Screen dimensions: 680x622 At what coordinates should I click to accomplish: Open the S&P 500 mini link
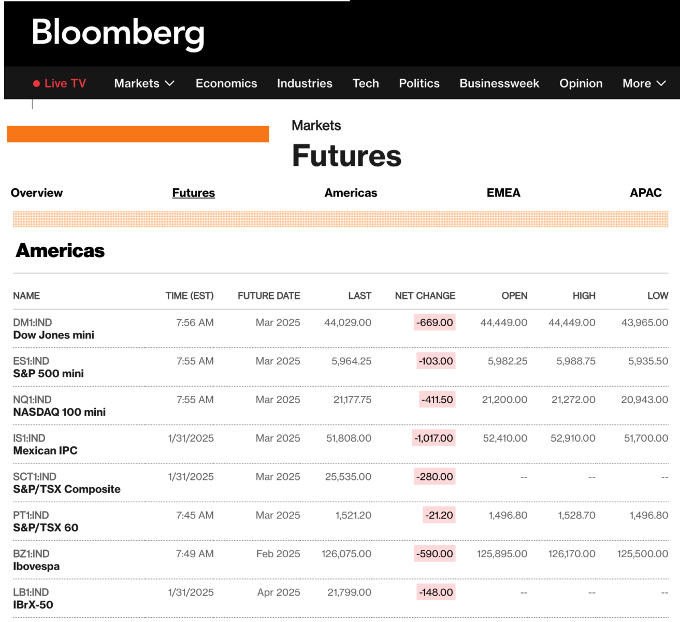pyautogui.click(x=48, y=373)
